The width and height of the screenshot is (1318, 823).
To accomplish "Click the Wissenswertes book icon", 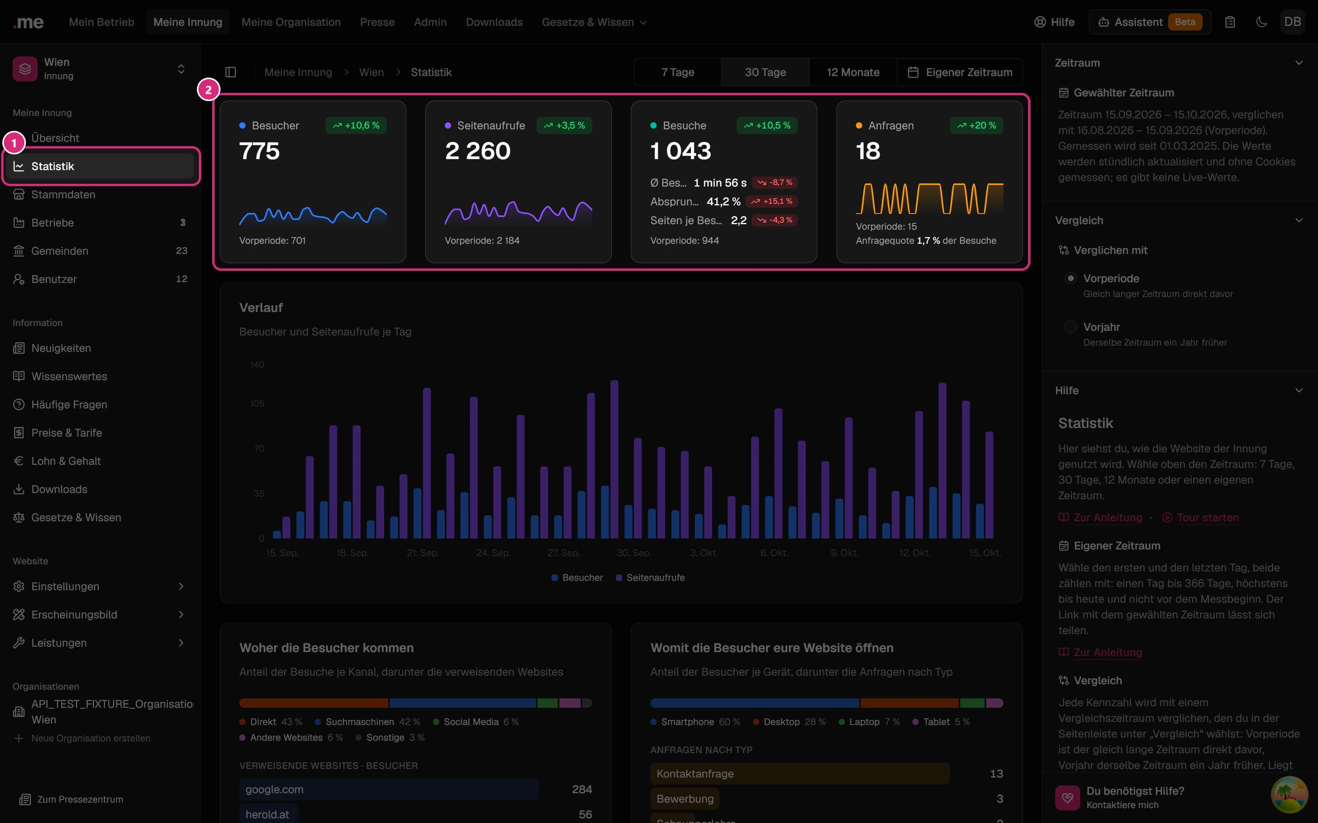I will [19, 376].
